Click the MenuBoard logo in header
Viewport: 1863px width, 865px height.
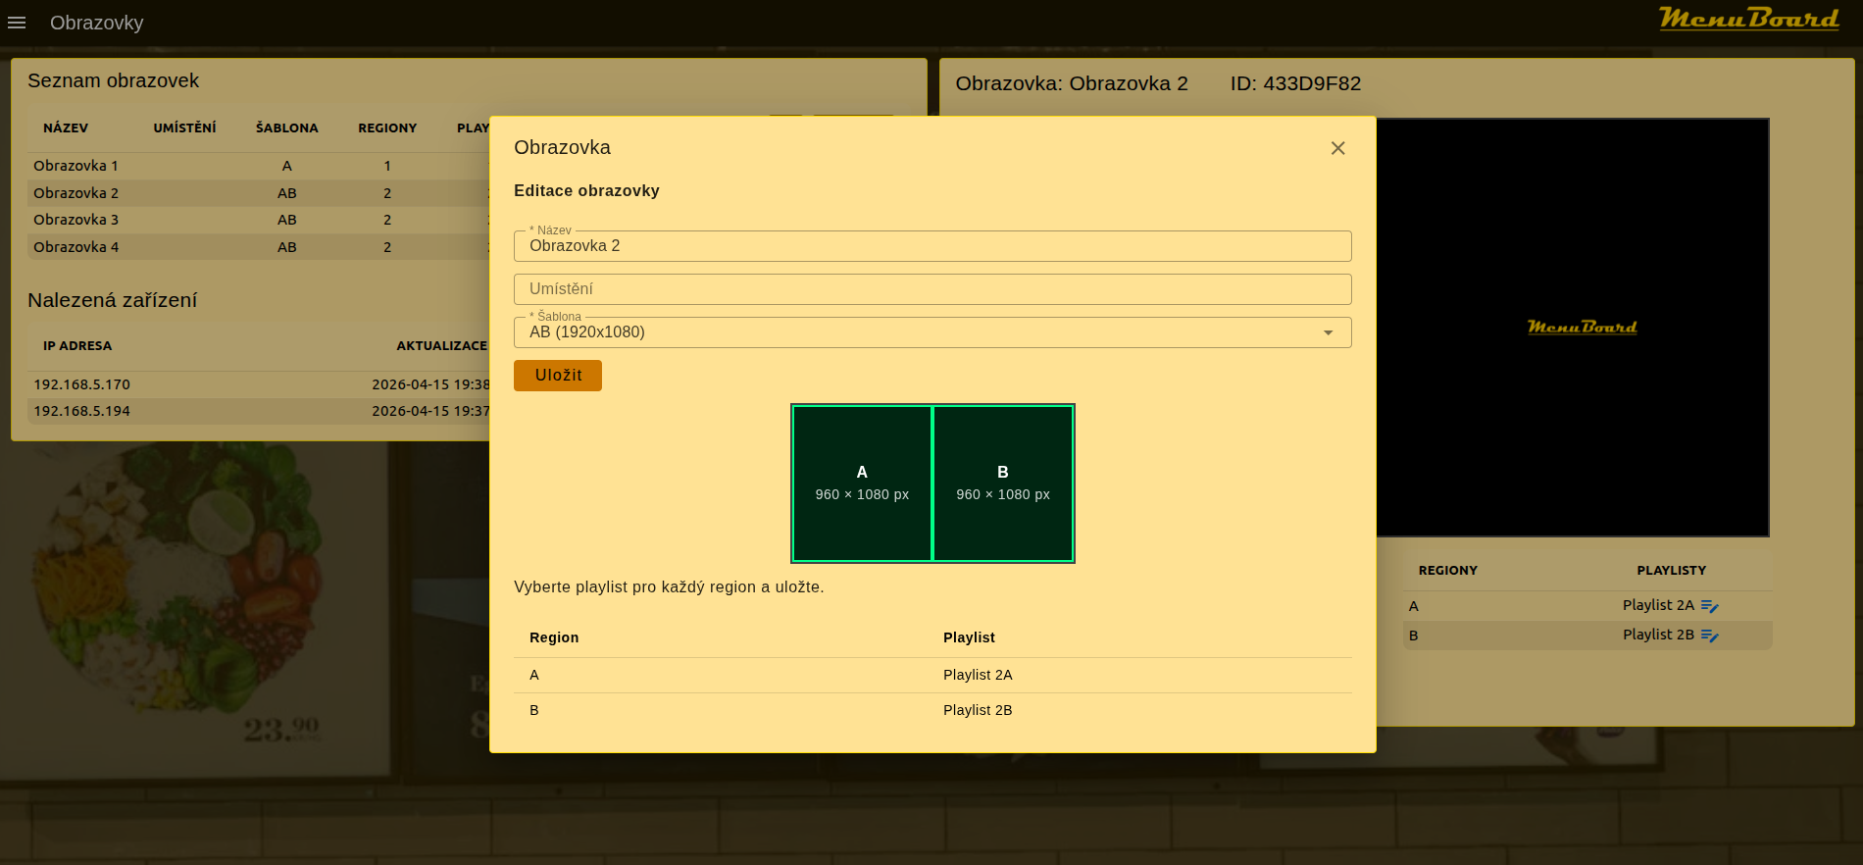[x=1748, y=19]
